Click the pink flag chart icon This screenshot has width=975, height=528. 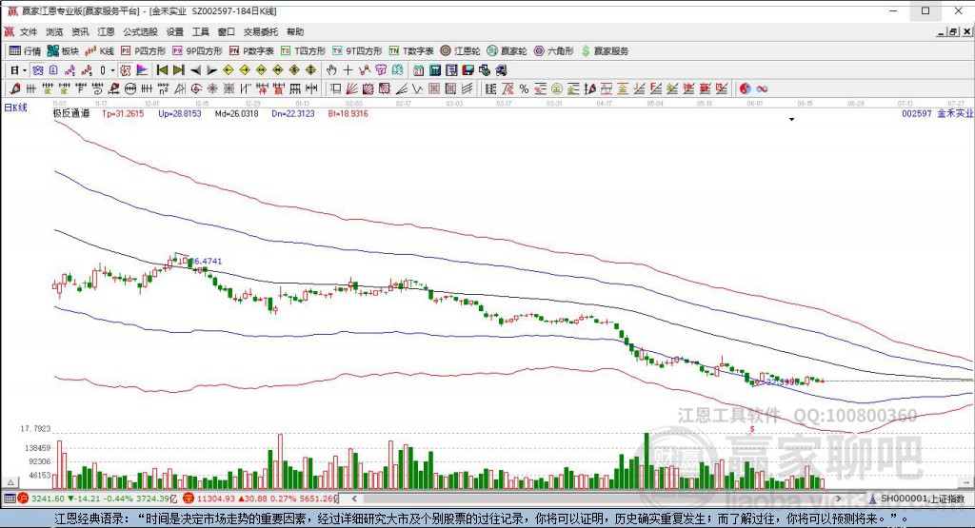(x=142, y=70)
